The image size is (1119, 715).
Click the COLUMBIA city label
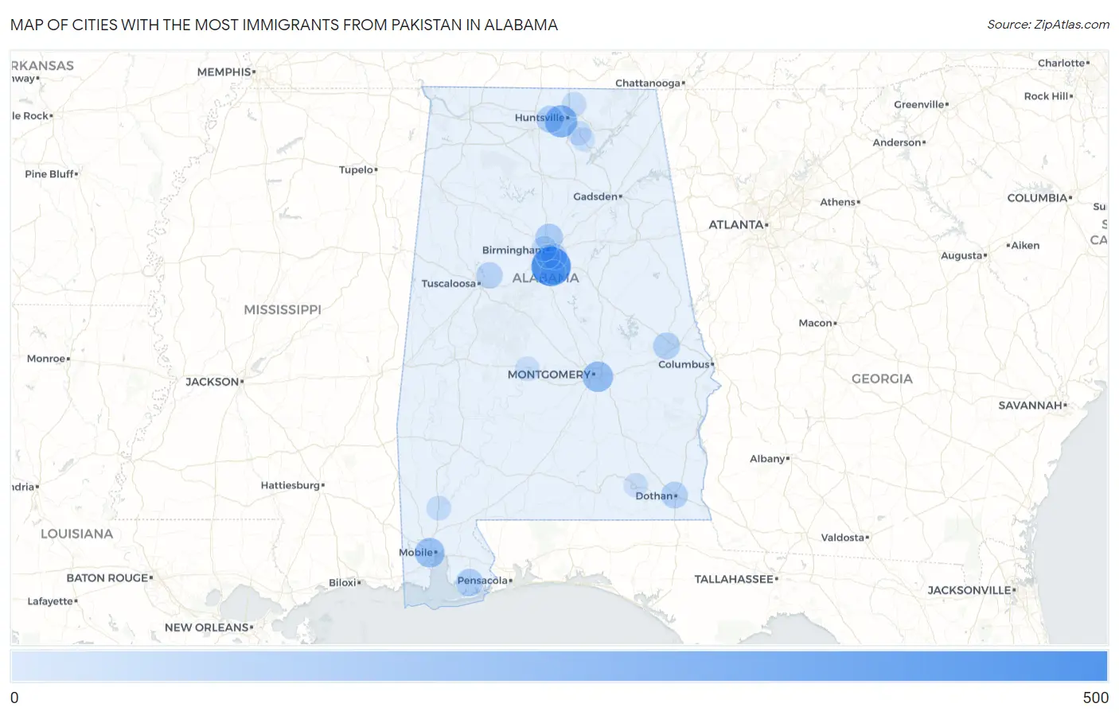[x=1037, y=198]
